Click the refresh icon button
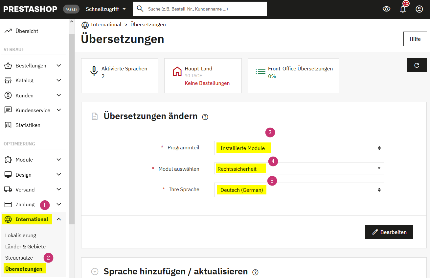This screenshot has height=278, width=430. tap(417, 65)
